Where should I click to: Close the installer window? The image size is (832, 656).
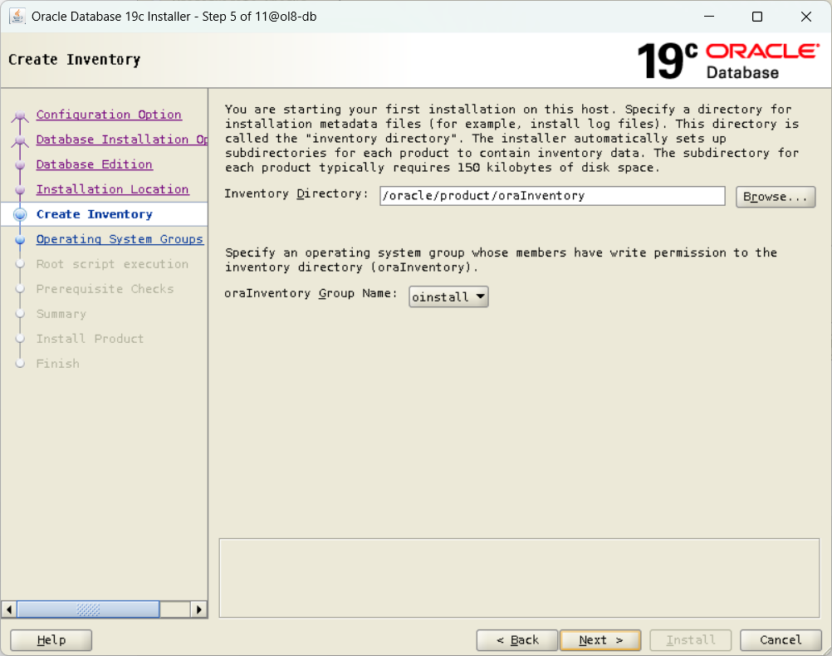click(x=806, y=17)
